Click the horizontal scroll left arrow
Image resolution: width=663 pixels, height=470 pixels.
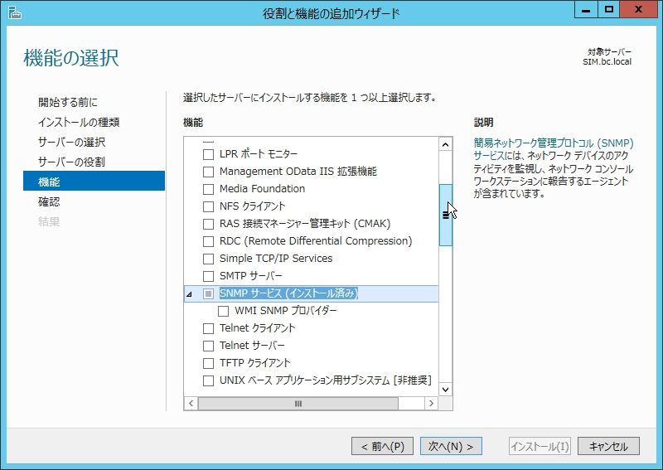[191, 403]
